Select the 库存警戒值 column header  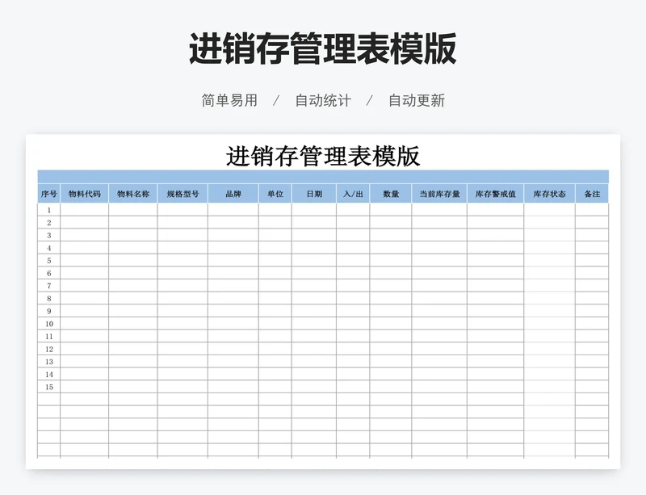pos(496,194)
